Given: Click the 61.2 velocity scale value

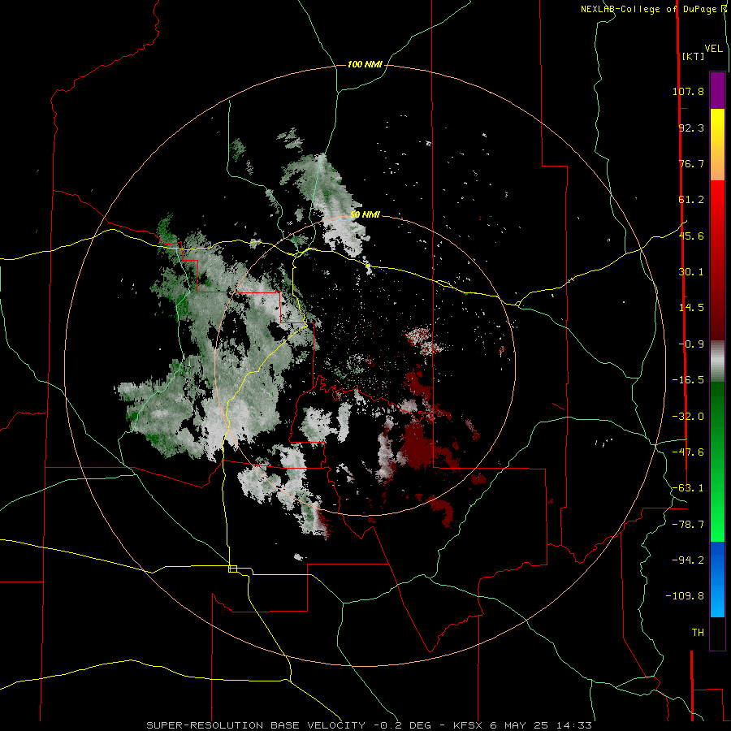Looking at the screenshot, I should (x=691, y=200).
